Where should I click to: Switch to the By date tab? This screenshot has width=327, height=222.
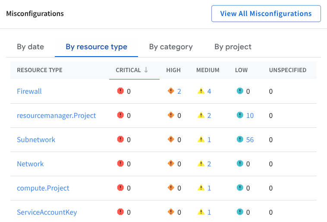pos(30,47)
